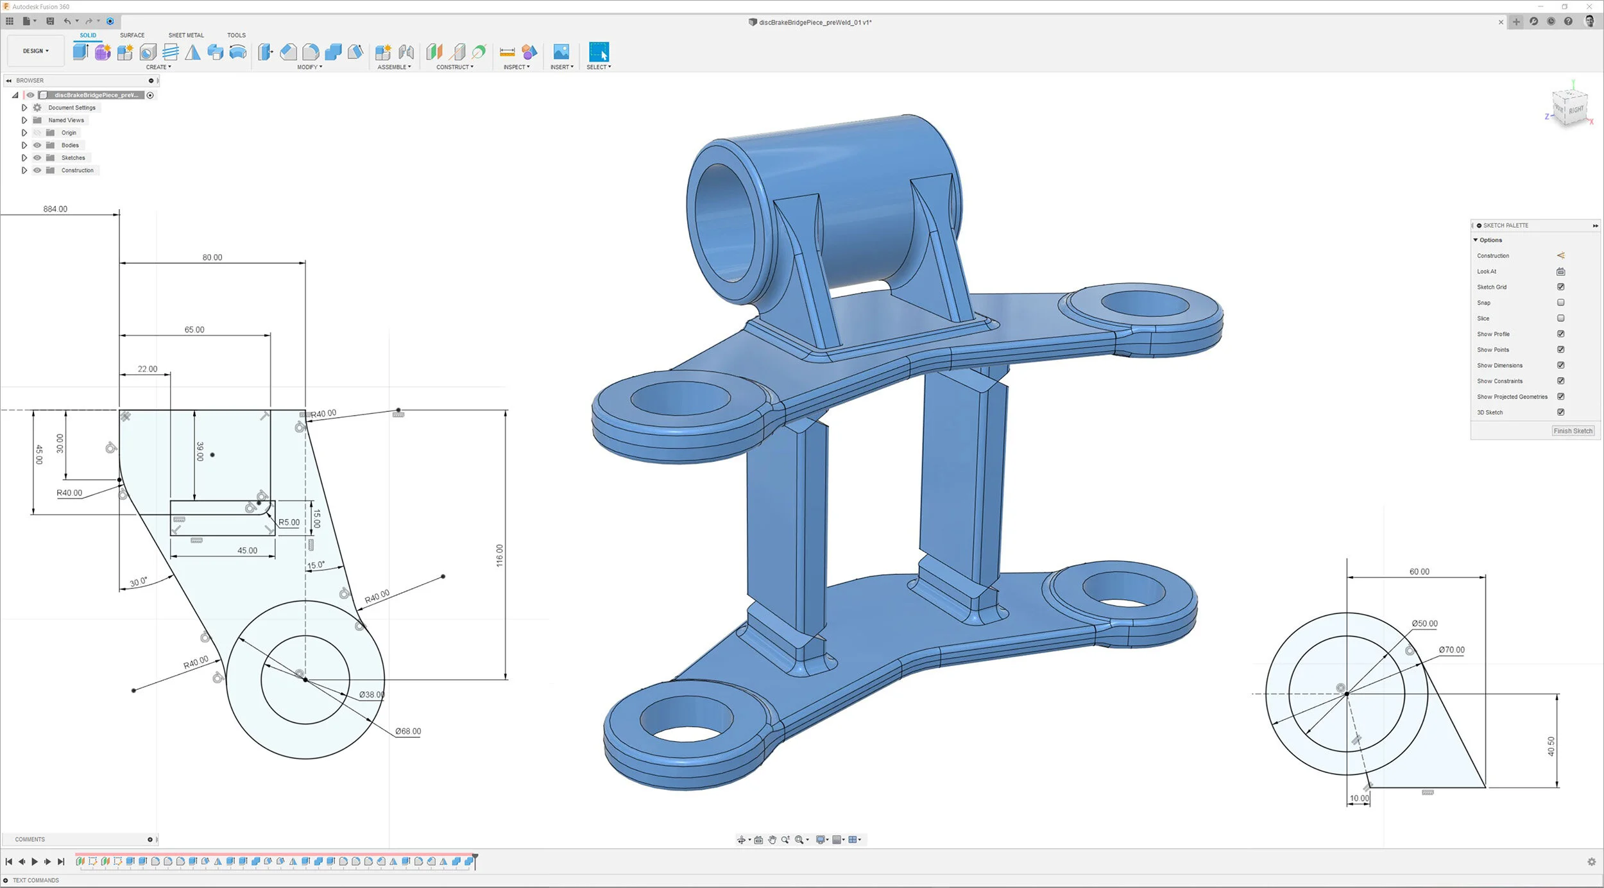The height and width of the screenshot is (888, 1604).
Task: Click the Insert image icon
Action: [561, 52]
